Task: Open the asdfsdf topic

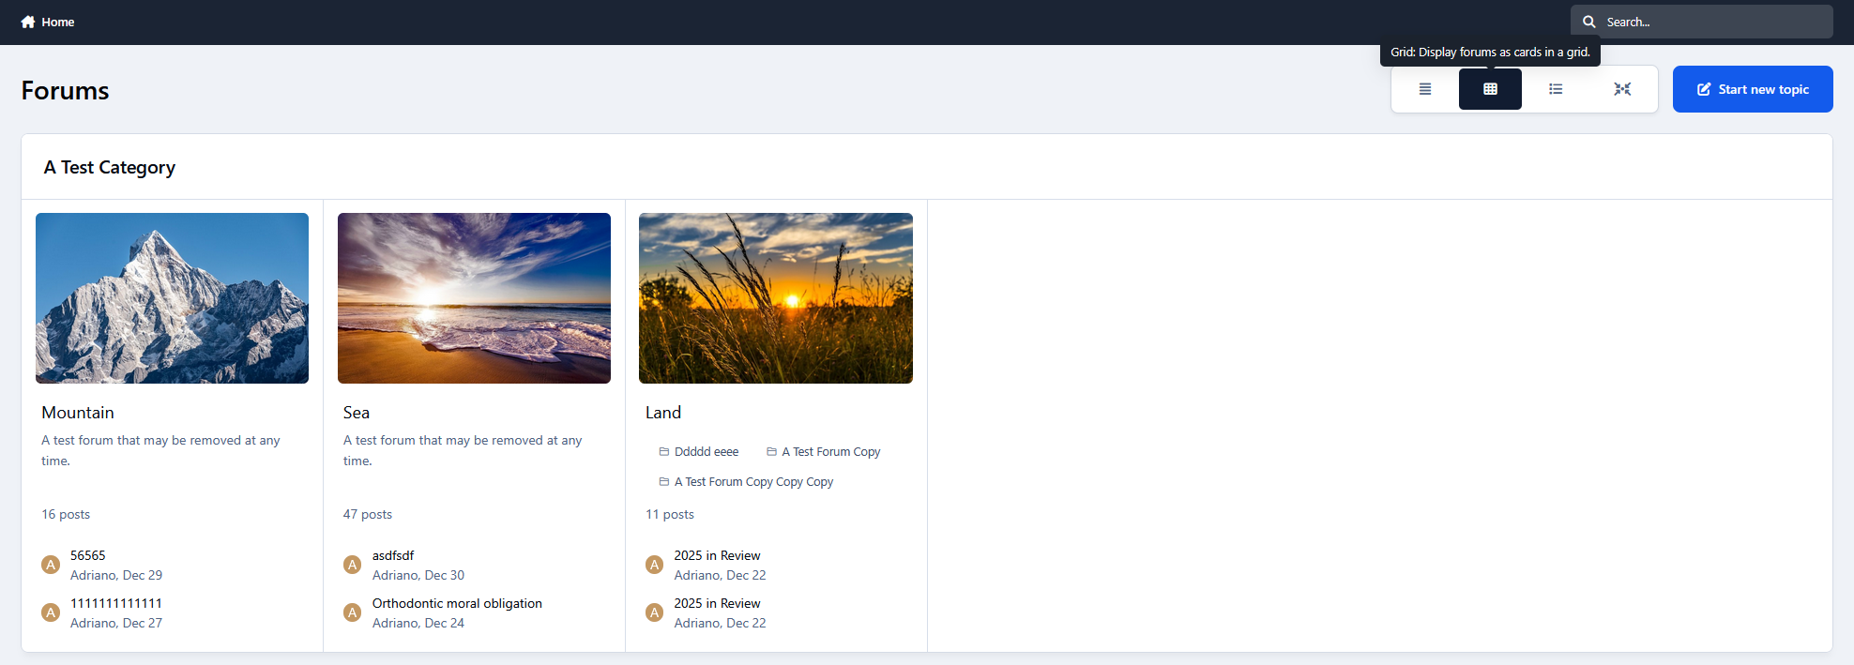Action: (x=392, y=555)
